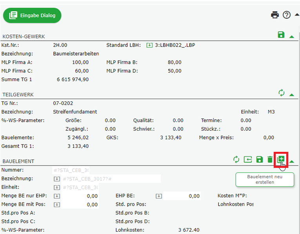Image resolution: width=300 pixels, height=234 pixels.
Task: Refresh the Teilgewerk section
Action: click(281, 93)
